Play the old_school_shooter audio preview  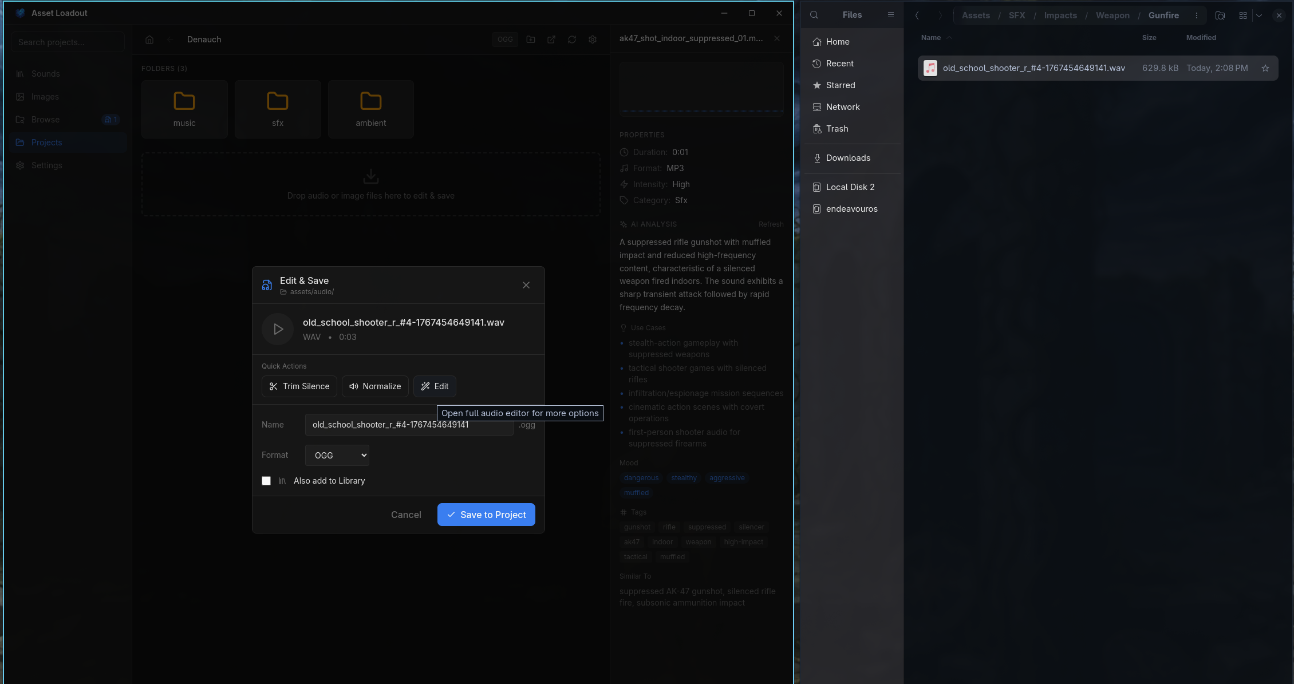(278, 329)
